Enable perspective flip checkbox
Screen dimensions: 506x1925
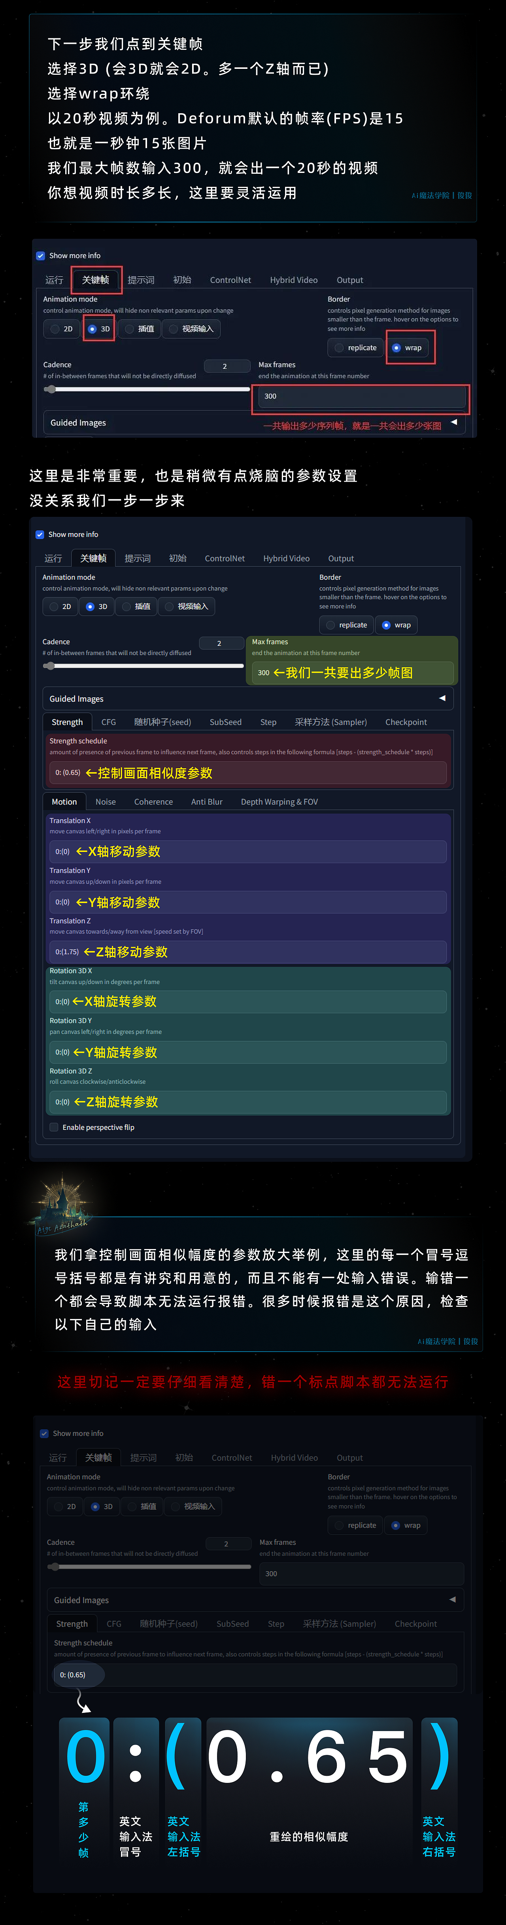point(54,1127)
